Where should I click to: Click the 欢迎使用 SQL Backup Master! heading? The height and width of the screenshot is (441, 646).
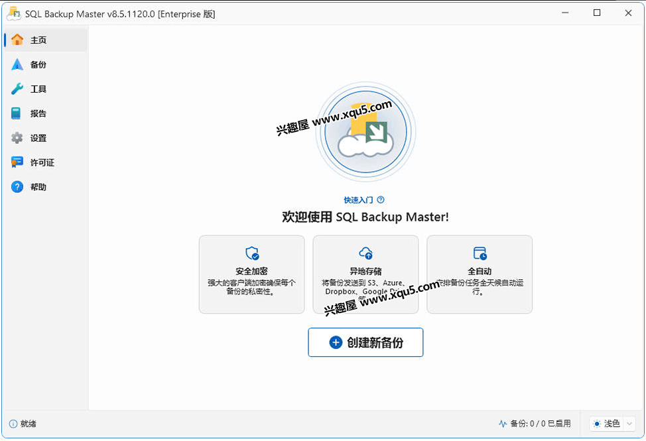click(x=365, y=217)
